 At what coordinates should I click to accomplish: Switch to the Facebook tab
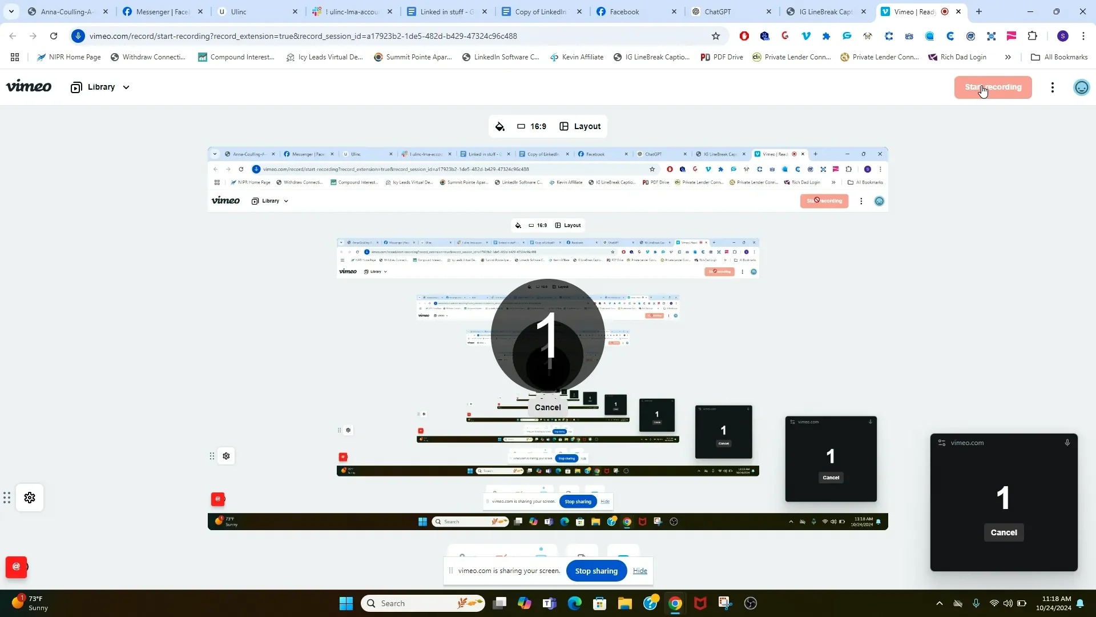[x=624, y=11]
